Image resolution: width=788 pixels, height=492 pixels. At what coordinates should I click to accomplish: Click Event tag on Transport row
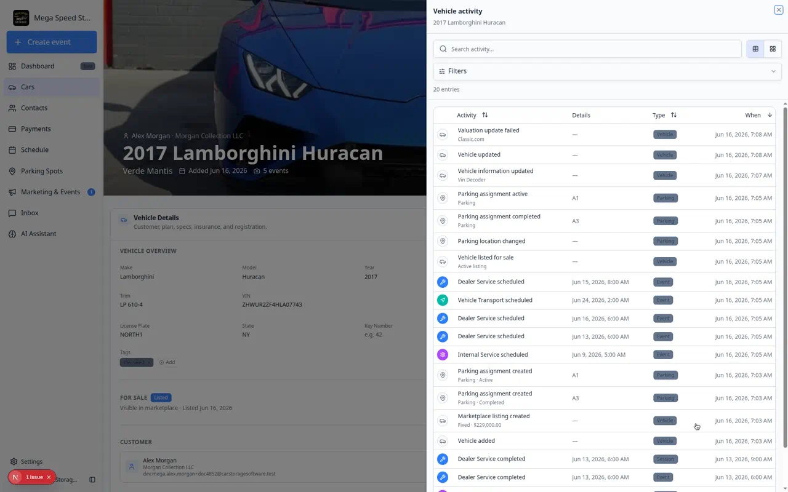pyautogui.click(x=663, y=300)
